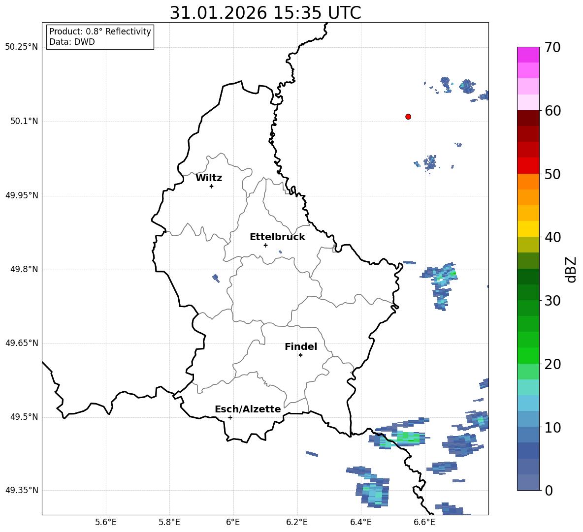Click the 49.95°N latitude label
The height and width of the screenshot is (532, 583).
22,195
